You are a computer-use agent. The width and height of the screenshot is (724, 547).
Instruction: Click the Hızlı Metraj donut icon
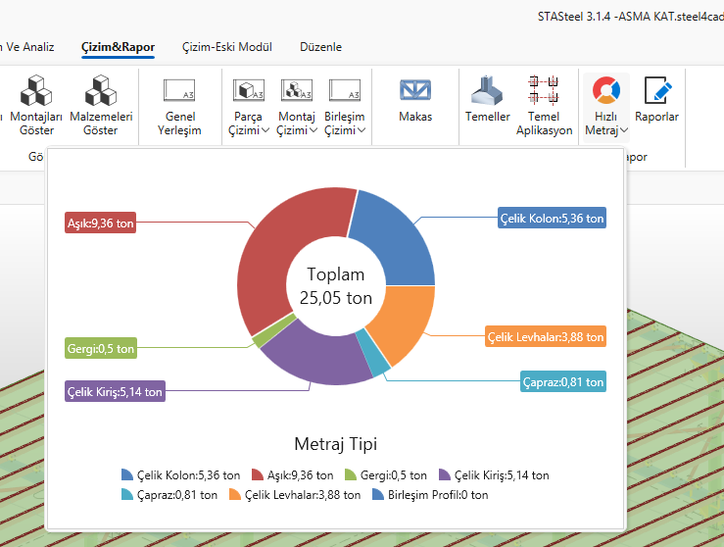coord(605,92)
